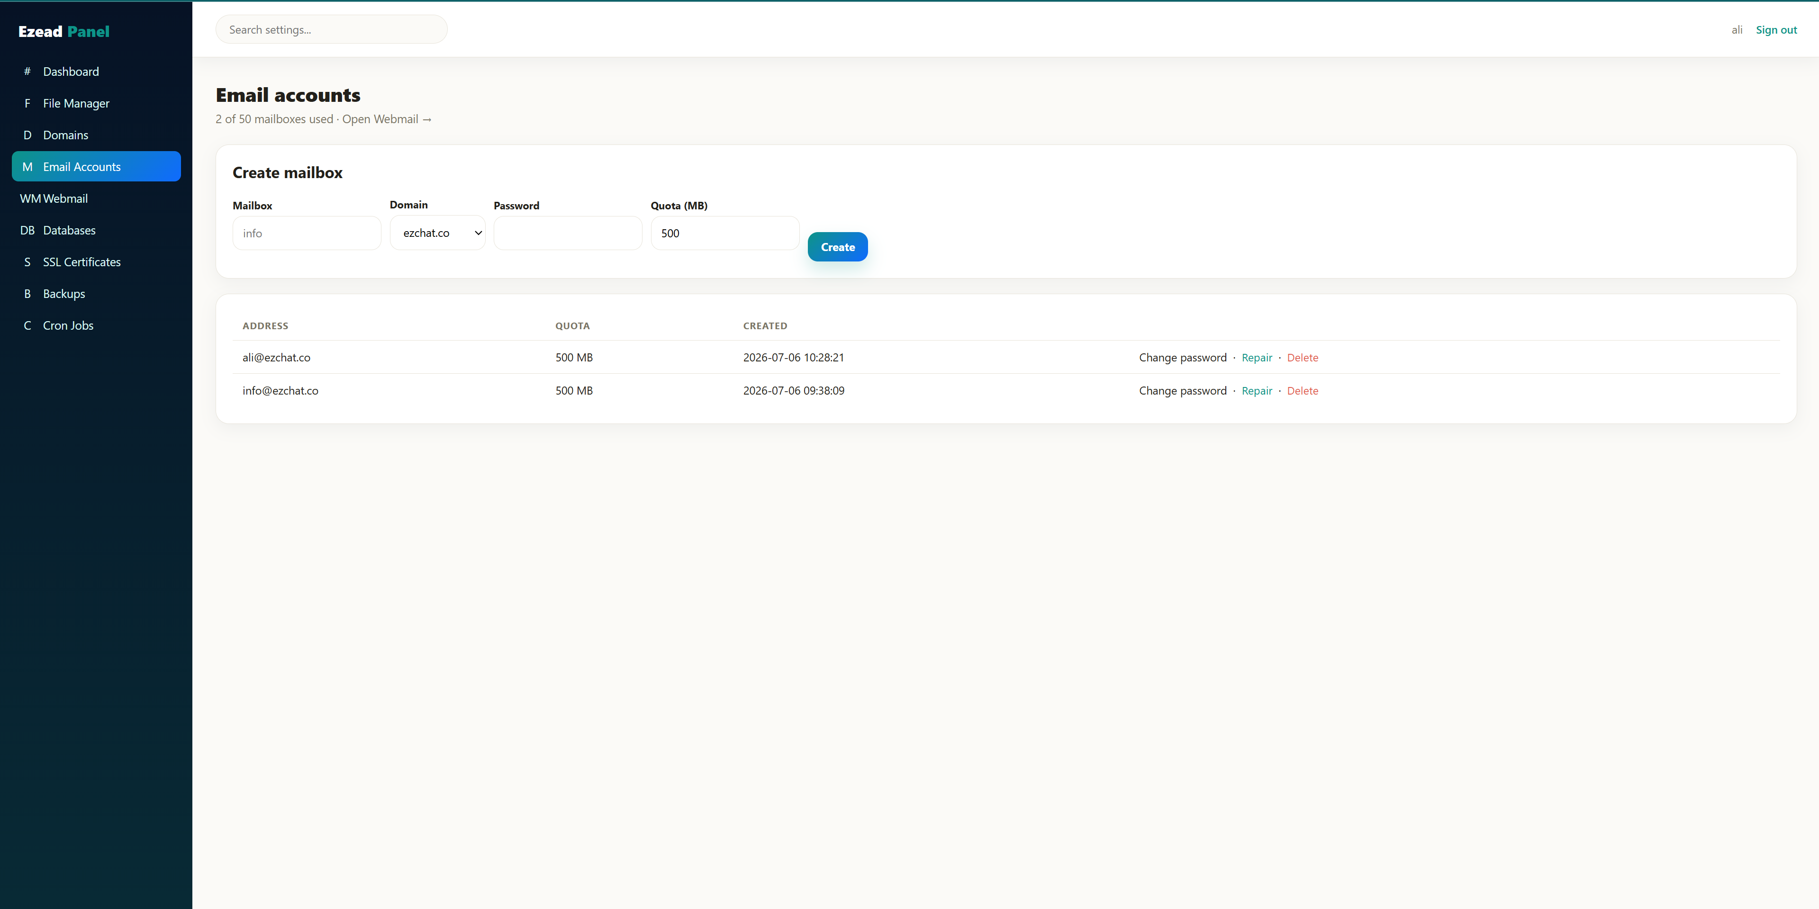Open SSL Certificates S icon
1819x909 pixels.
click(x=27, y=262)
